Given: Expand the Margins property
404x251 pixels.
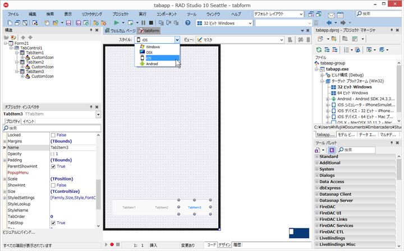Looking at the screenshot, I should tap(4, 141).
